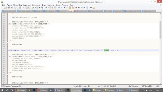Screen dimensions: 163x92
Task: Open the user defined language icon
Action: (x=67, y=8)
